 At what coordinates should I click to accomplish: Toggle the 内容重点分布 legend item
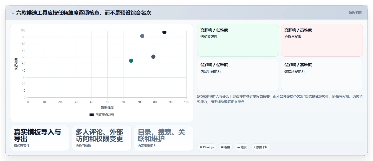tap(102, 115)
